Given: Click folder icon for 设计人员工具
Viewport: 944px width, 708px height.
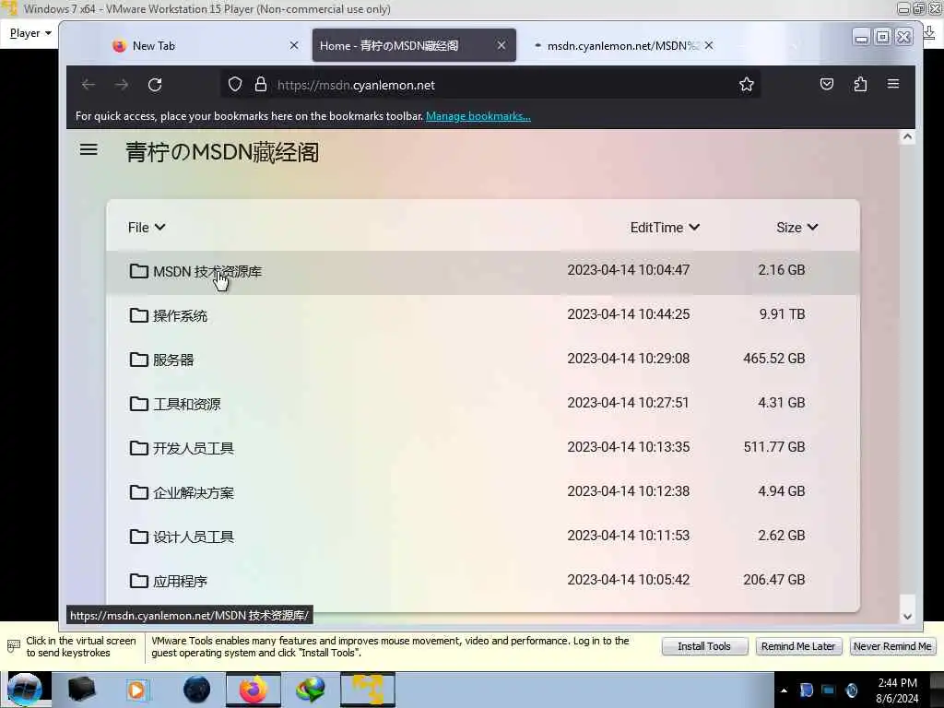Looking at the screenshot, I should [x=138, y=537].
